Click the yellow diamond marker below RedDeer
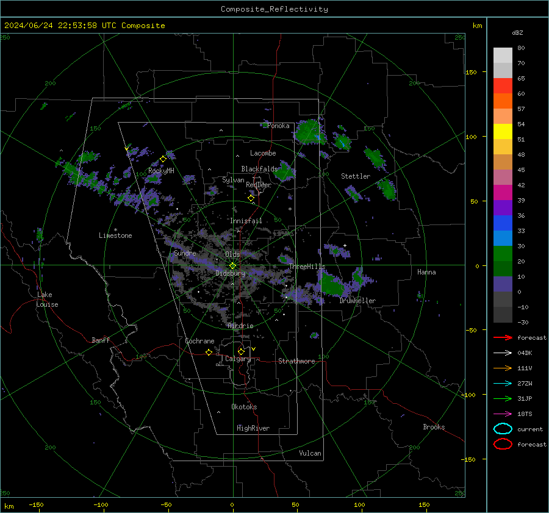Image resolution: width=549 pixels, height=513 pixels. 251,198
